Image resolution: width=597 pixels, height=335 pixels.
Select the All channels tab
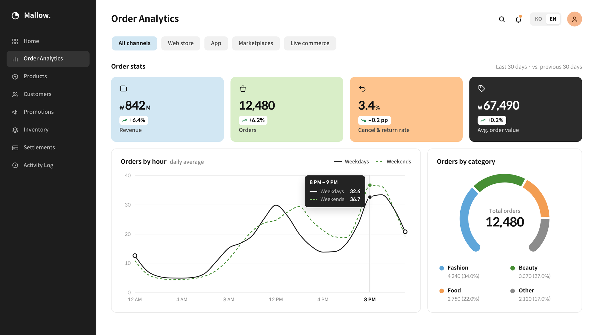pos(134,43)
